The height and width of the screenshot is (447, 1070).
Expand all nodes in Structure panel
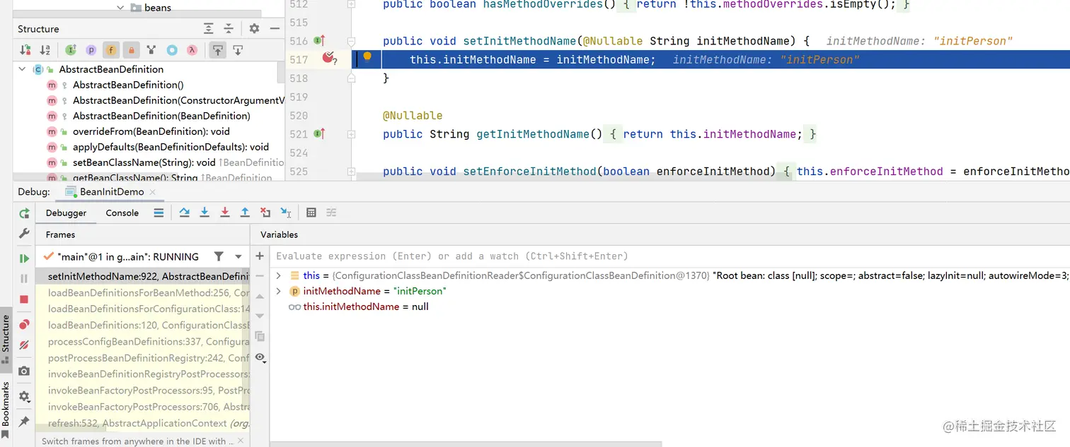click(x=208, y=29)
